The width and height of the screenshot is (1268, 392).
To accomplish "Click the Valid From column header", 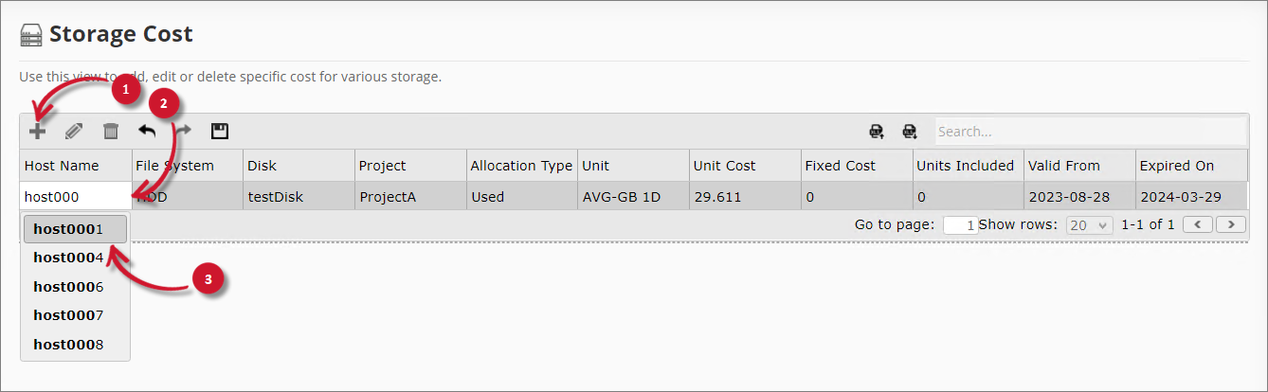I will pos(1078,166).
